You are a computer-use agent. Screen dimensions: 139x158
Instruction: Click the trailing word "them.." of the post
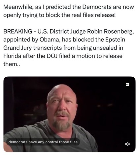(12, 64)
